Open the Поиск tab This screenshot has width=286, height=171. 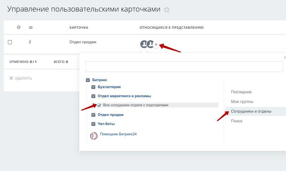[237, 121]
